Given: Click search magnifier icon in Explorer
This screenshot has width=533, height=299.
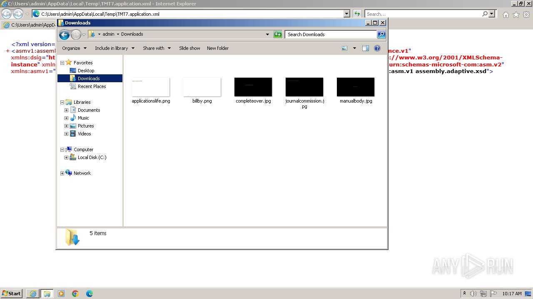Looking at the screenshot, I should [381, 34].
